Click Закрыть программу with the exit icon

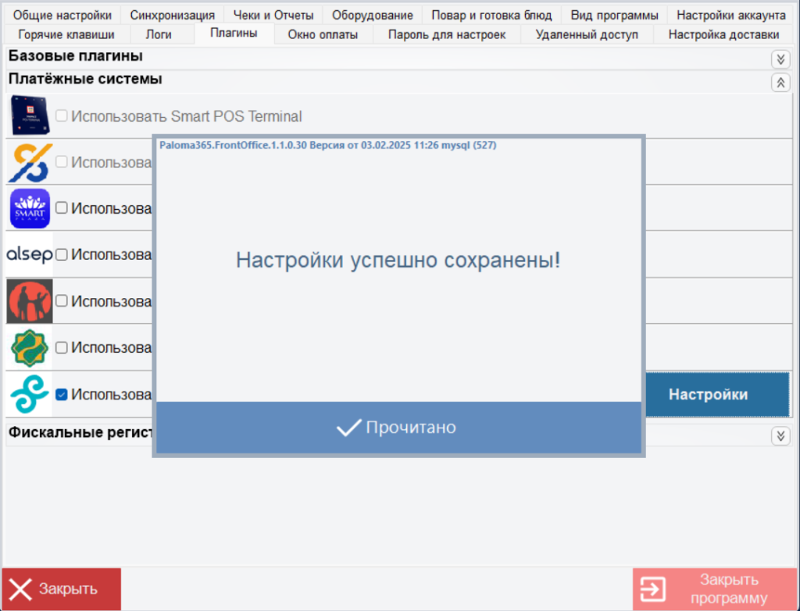(x=716, y=588)
